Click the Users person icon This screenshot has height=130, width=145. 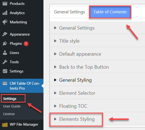5,53
